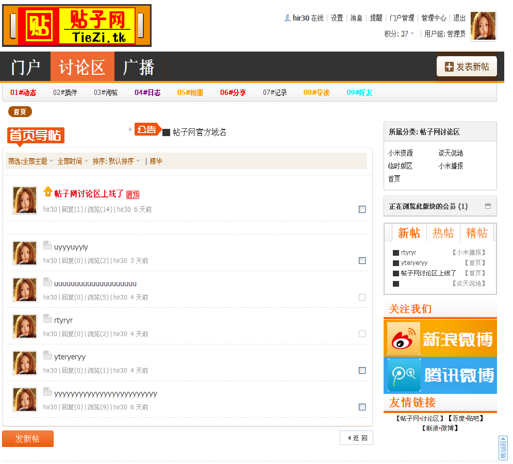
Task: Click the 退出 logout link
Action: click(x=459, y=18)
